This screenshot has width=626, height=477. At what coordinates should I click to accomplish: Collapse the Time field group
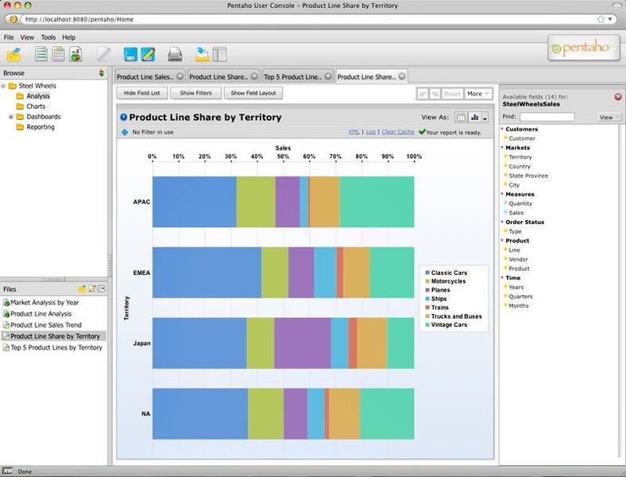click(502, 277)
